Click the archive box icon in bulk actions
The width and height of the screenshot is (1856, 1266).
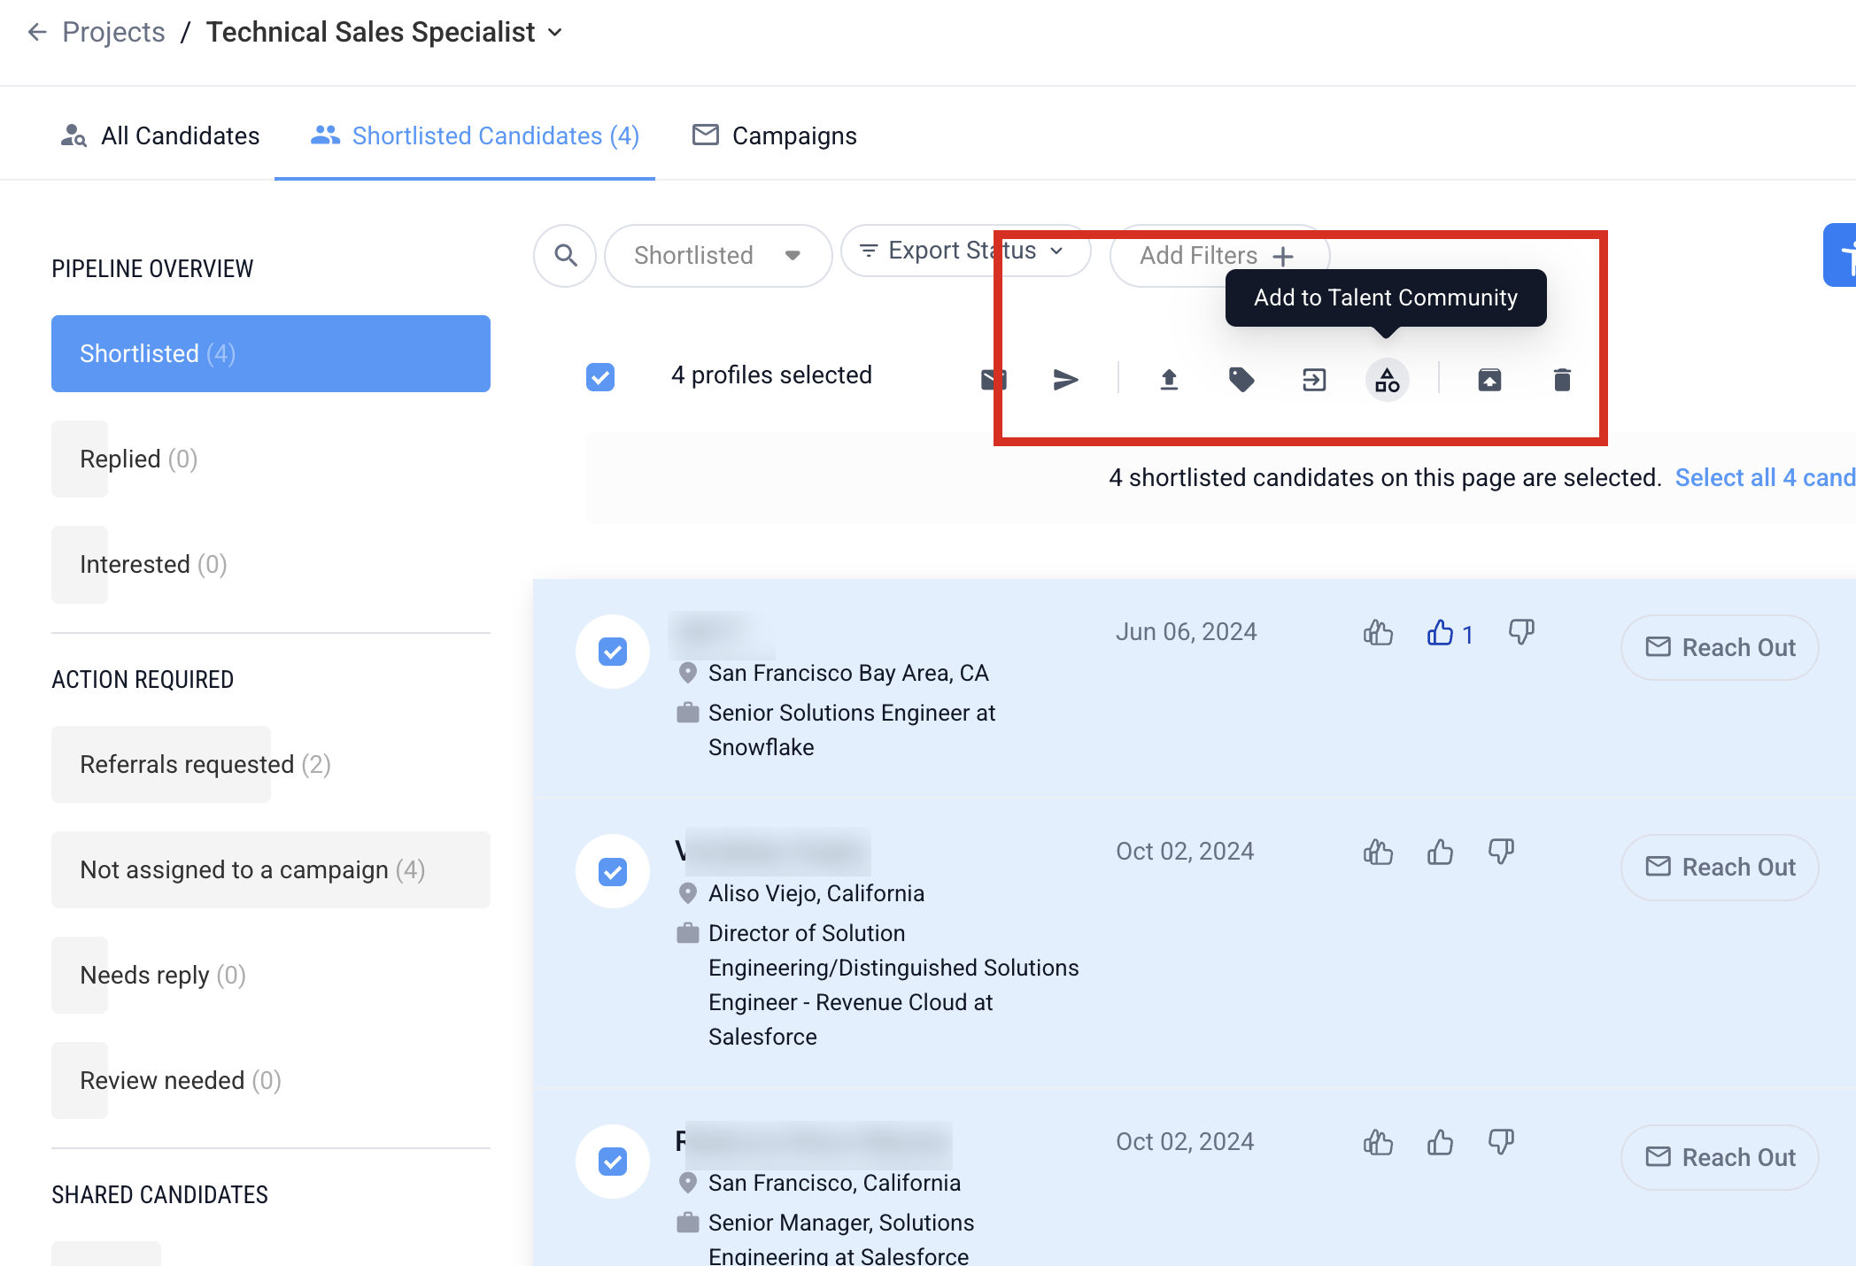[1489, 380]
